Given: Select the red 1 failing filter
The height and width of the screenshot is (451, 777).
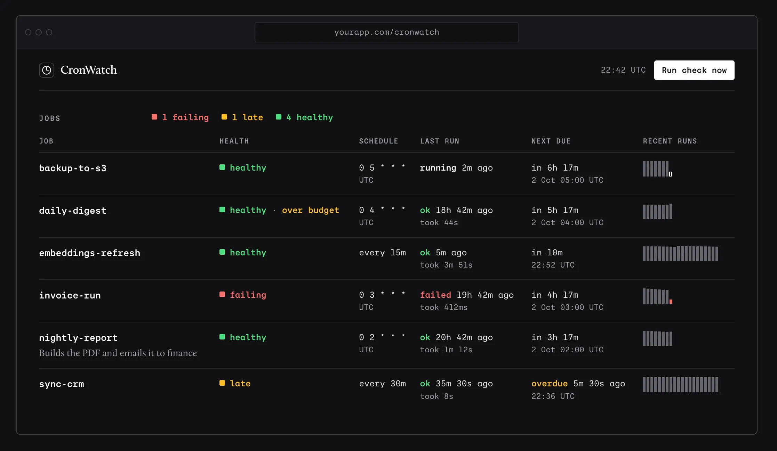Looking at the screenshot, I should click(x=180, y=117).
